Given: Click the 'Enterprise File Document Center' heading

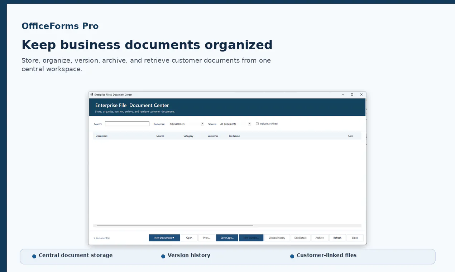Looking at the screenshot, I should pos(132,105).
